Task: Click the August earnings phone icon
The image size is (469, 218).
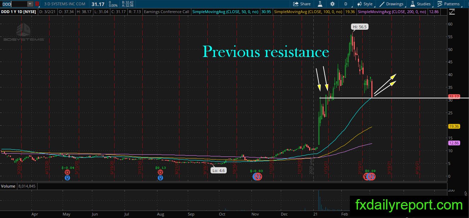Action: (x=160, y=172)
